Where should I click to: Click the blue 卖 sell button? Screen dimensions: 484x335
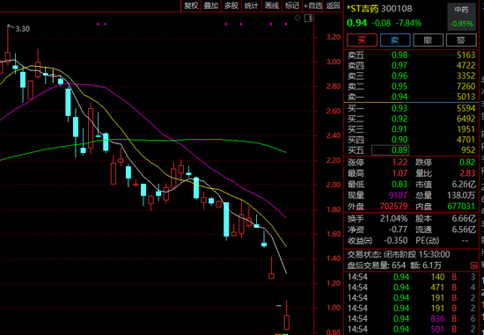[x=395, y=40]
